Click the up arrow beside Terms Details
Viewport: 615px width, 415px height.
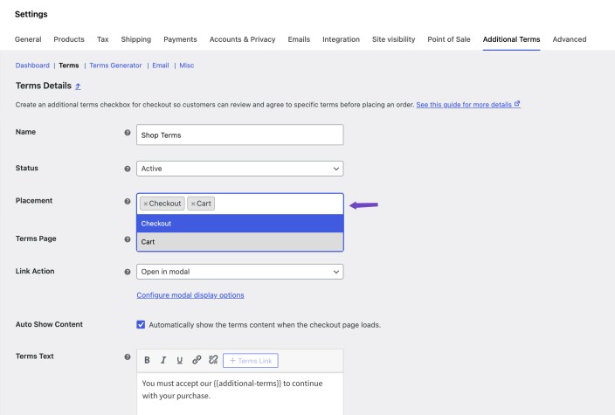[78, 86]
